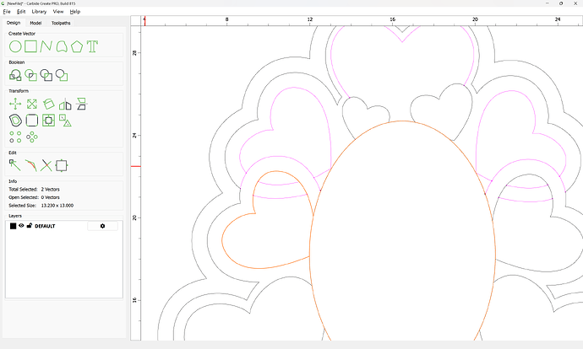Open the File menu
This screenshot has height=349, width=583.
point(7,12)
